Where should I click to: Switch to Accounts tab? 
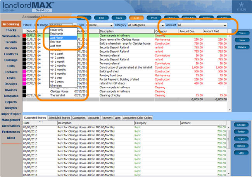coord(94,118)
